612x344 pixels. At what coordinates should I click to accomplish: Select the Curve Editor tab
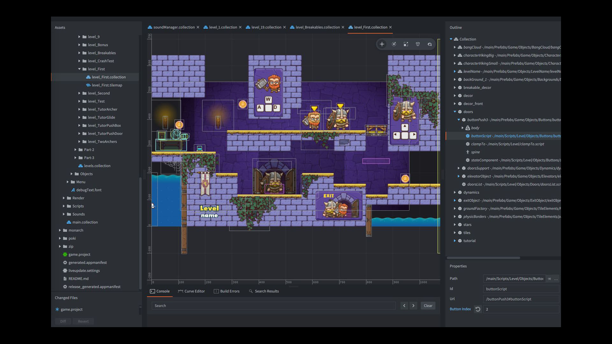click(x=192, y=291)
